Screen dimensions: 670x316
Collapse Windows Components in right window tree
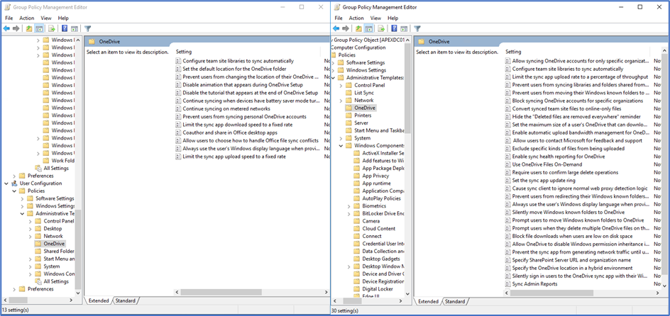[341, 145]
